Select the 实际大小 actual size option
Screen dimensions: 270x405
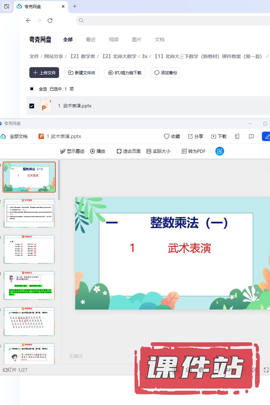click(158, 151)
